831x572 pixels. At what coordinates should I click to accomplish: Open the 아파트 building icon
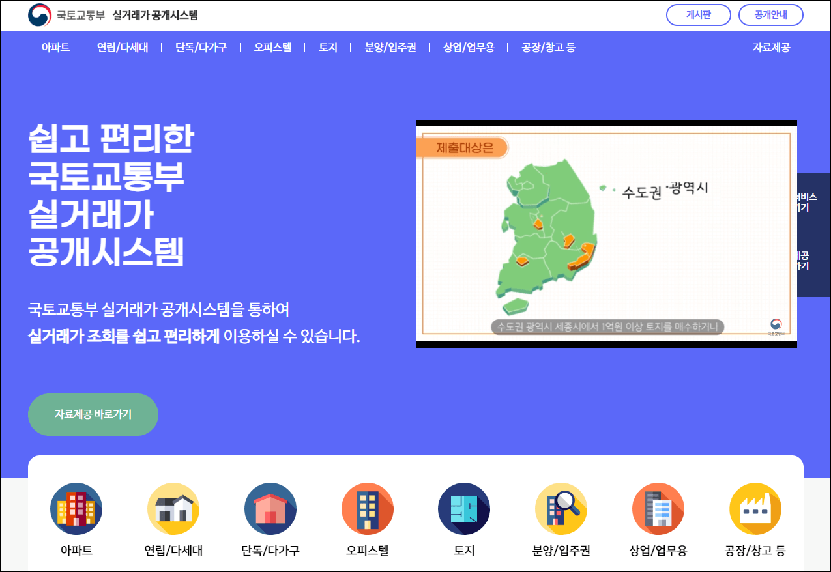[76, 509]
